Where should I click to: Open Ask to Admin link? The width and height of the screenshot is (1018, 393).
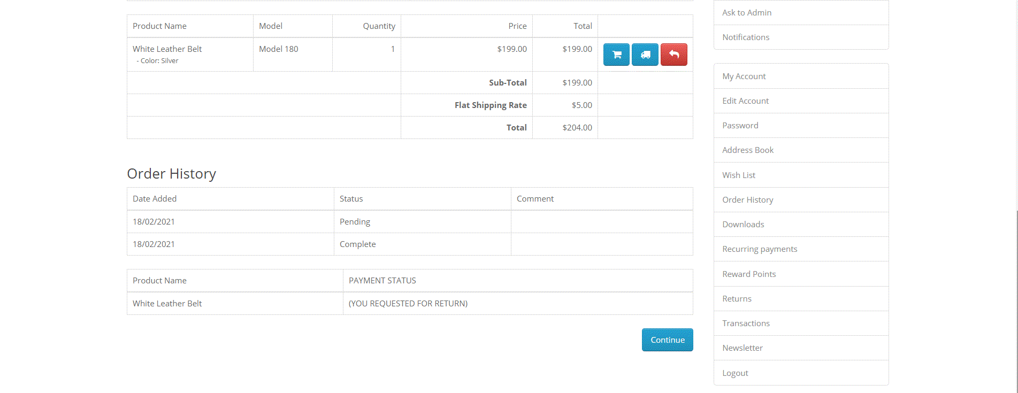click(x=747, y=12)
